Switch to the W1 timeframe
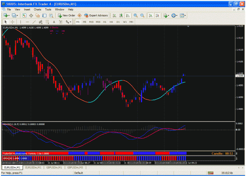 [125, 22]
